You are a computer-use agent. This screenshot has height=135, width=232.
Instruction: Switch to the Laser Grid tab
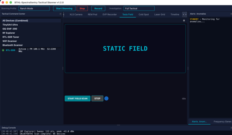click(159, 15)
